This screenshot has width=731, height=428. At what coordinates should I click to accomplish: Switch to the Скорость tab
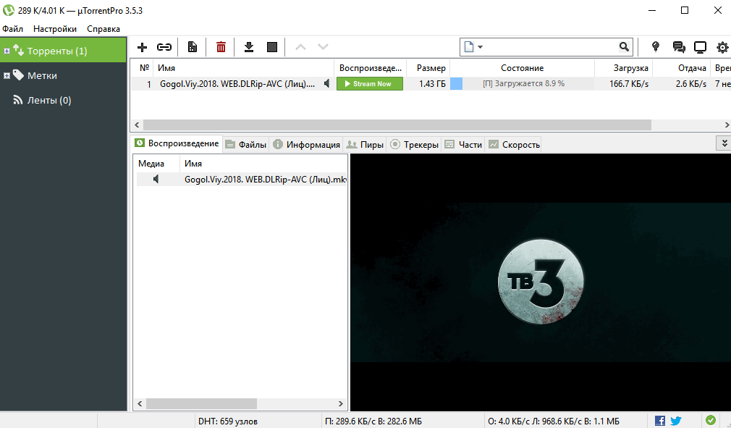click(x=514, y=145)
